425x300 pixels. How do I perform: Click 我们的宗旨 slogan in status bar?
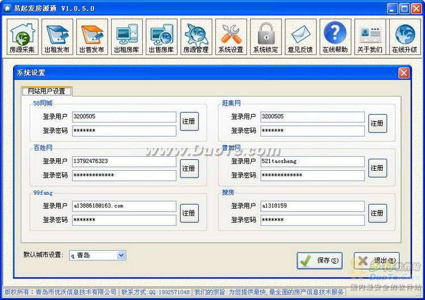(269, 292)
